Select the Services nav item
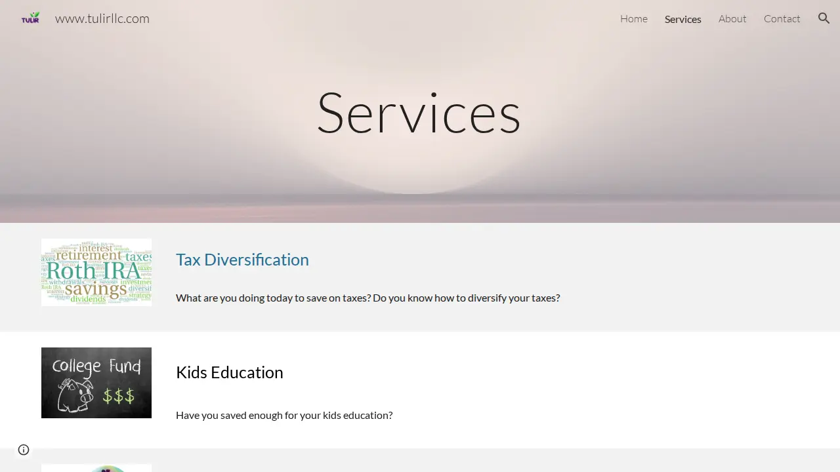Image resolution: width=840 pixels, height=472 pixels. coord(682,19)
